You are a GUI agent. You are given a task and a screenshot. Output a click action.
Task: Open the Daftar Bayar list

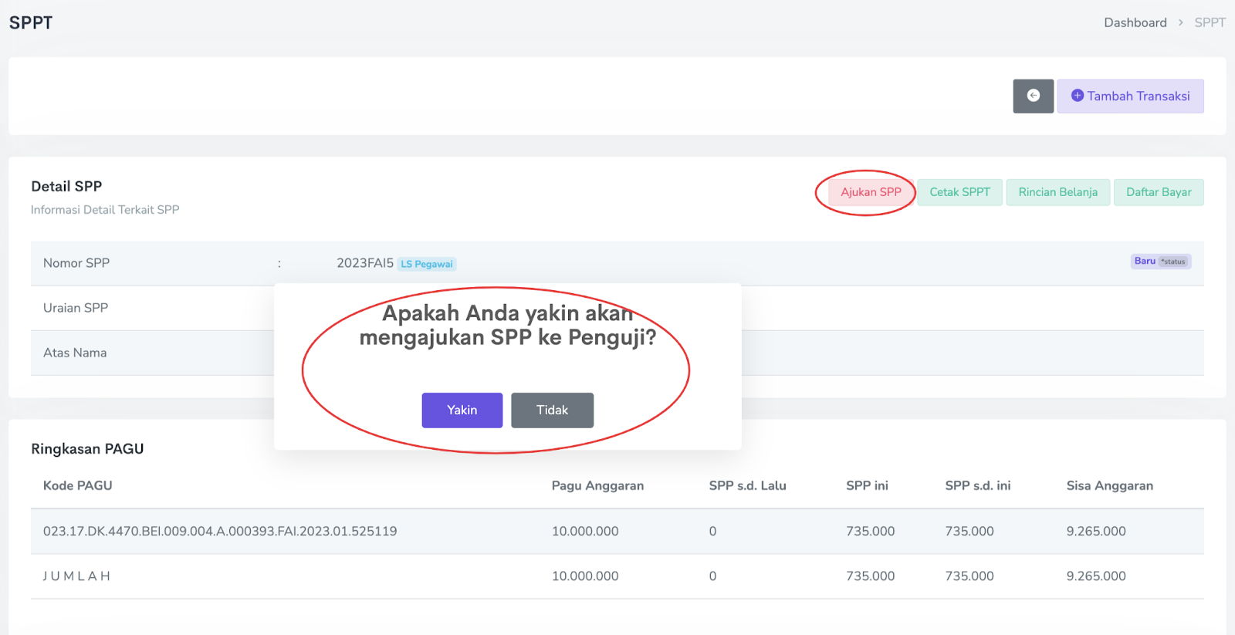(x=1158, y=192)
